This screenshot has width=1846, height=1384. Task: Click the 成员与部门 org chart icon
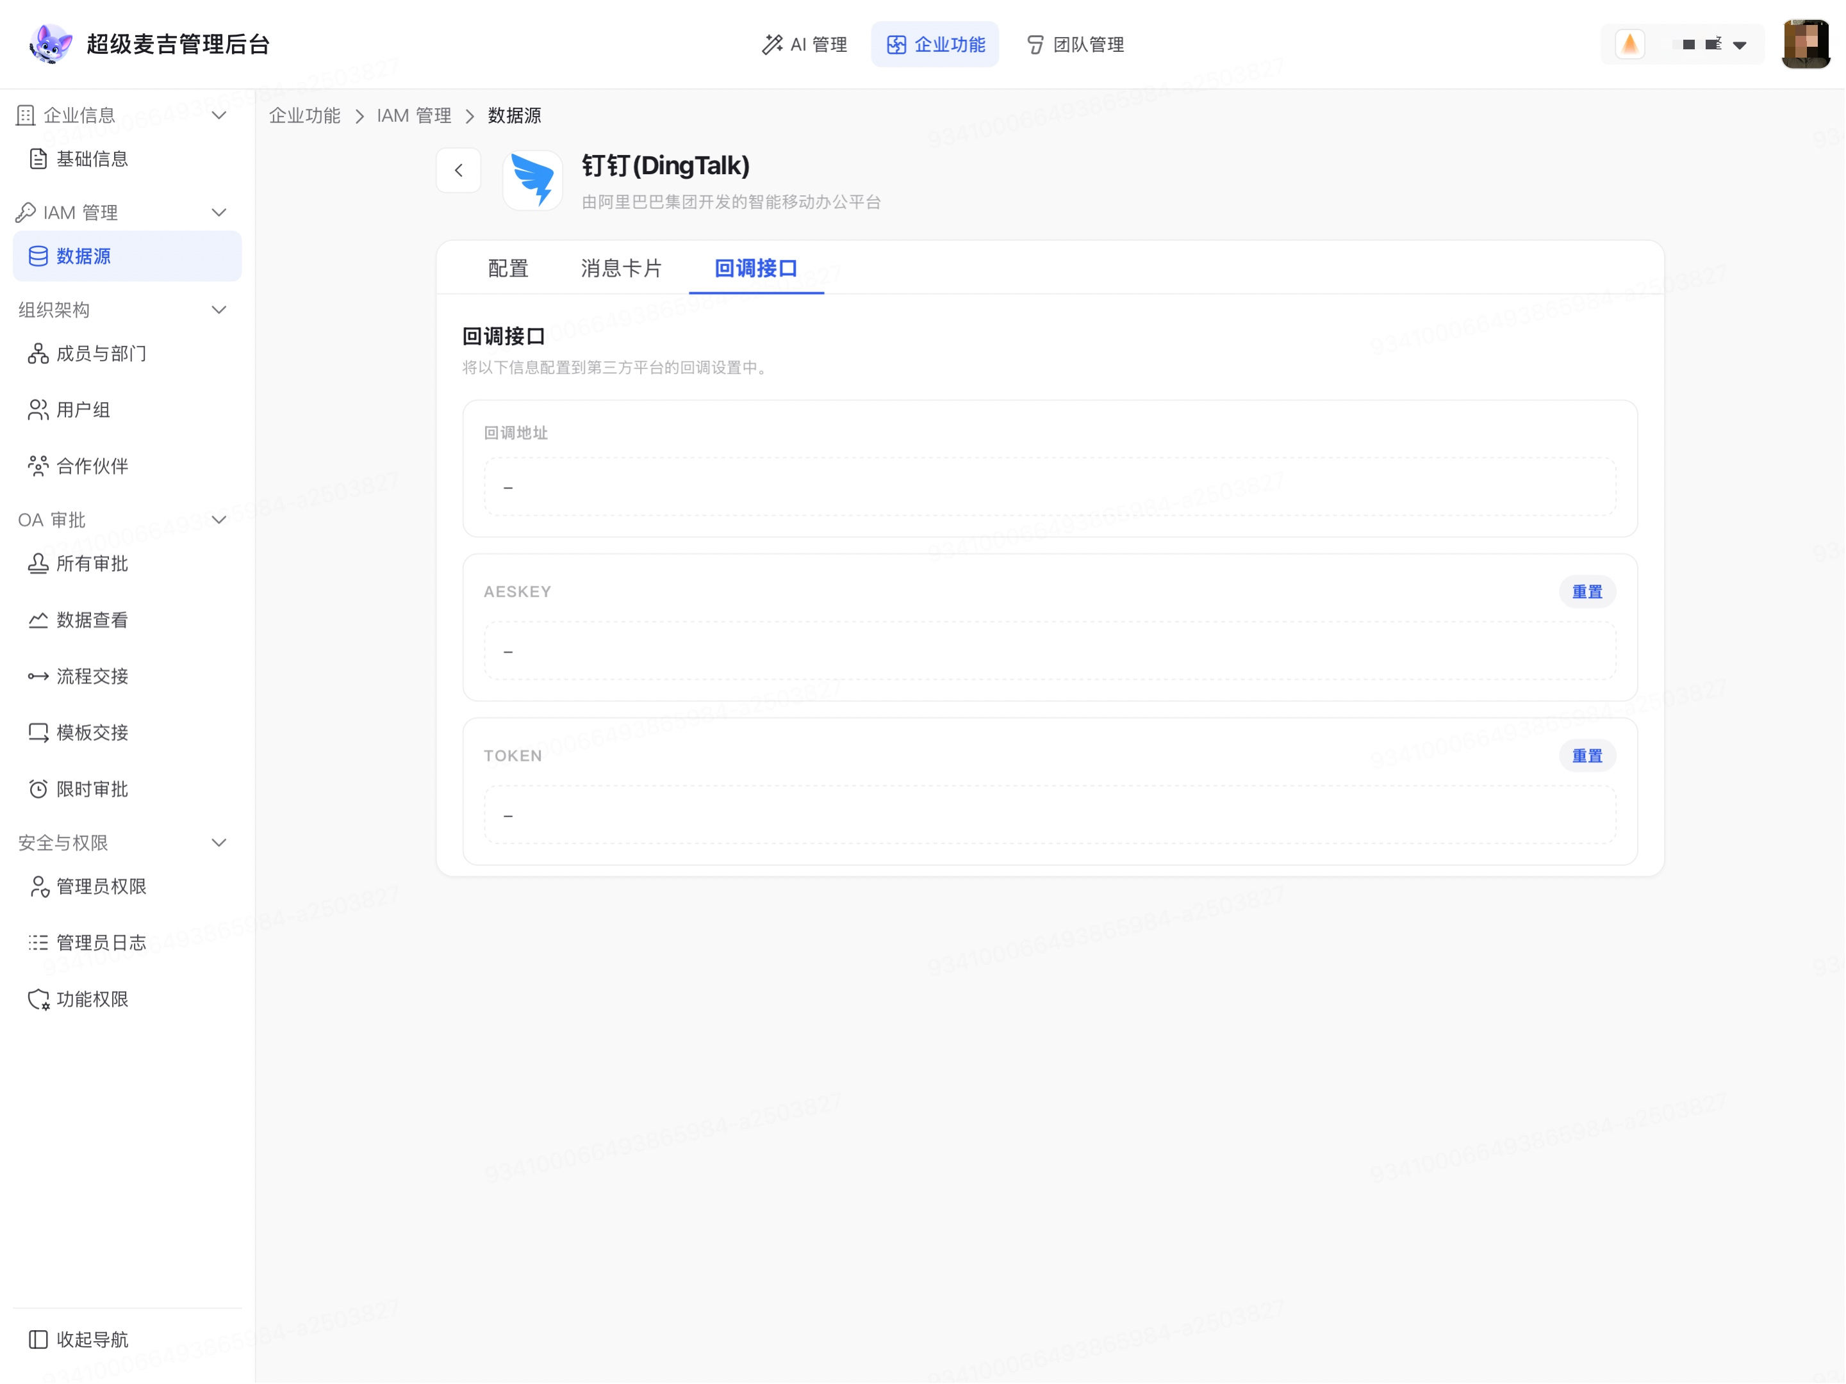pyautogui.click(x=38, y=354)
